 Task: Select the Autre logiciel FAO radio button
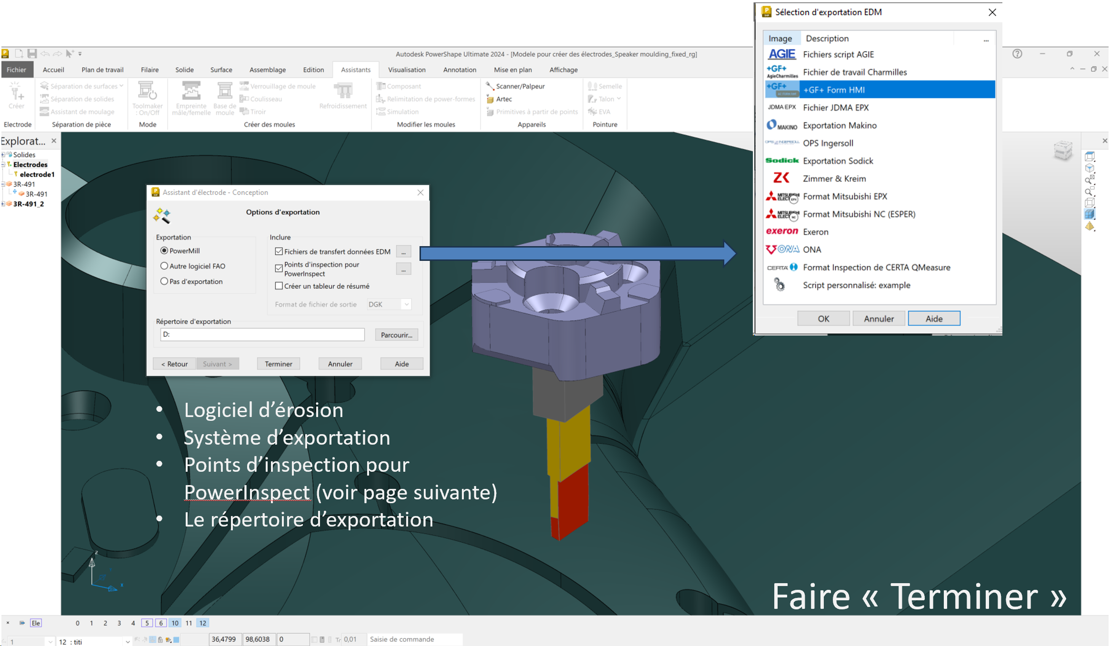(x=164, y=266)
